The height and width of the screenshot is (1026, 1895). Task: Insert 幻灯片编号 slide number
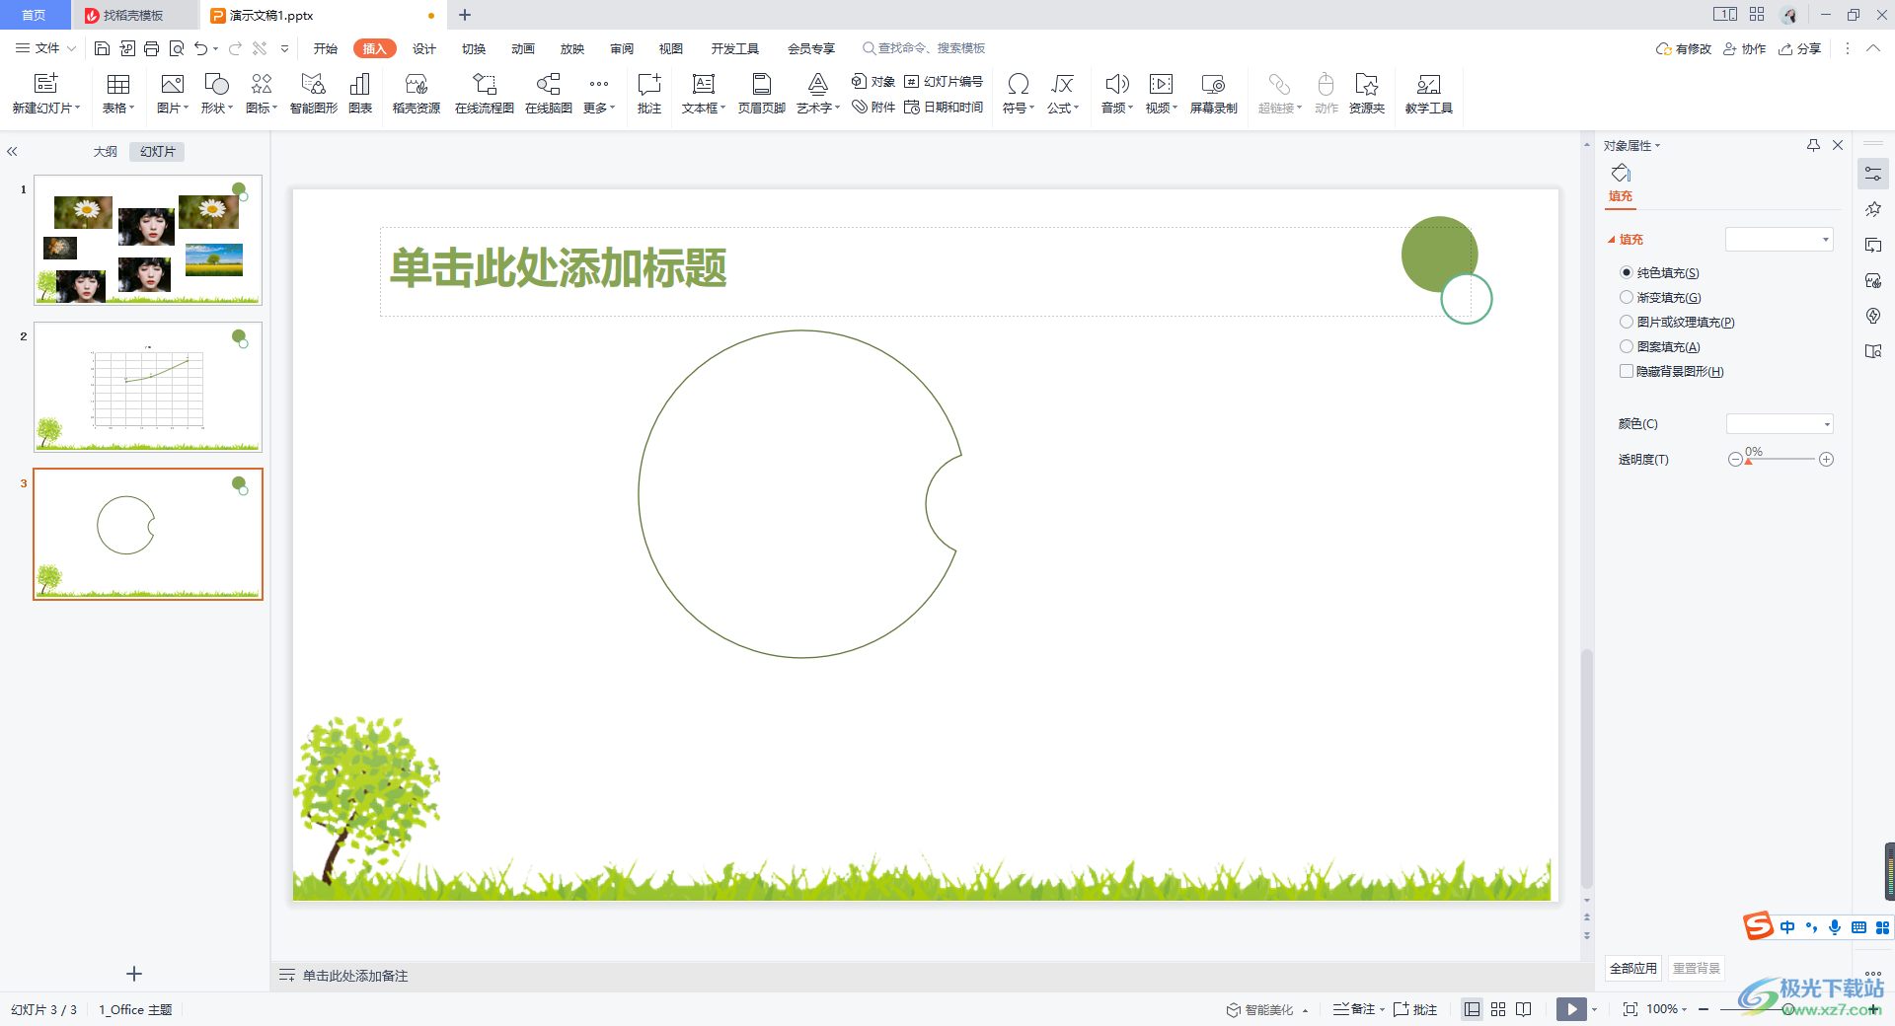[944, 82]
